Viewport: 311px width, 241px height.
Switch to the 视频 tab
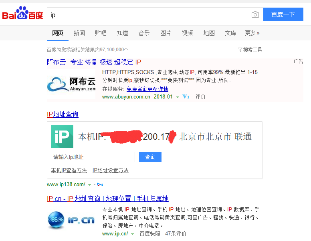[187, 33]
